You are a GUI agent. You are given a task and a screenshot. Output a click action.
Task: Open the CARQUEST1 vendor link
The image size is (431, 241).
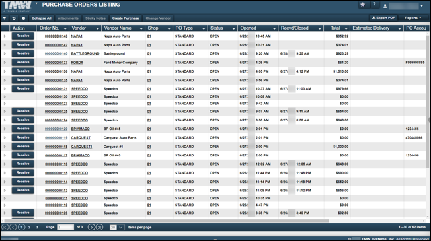[x=81, y=147]
